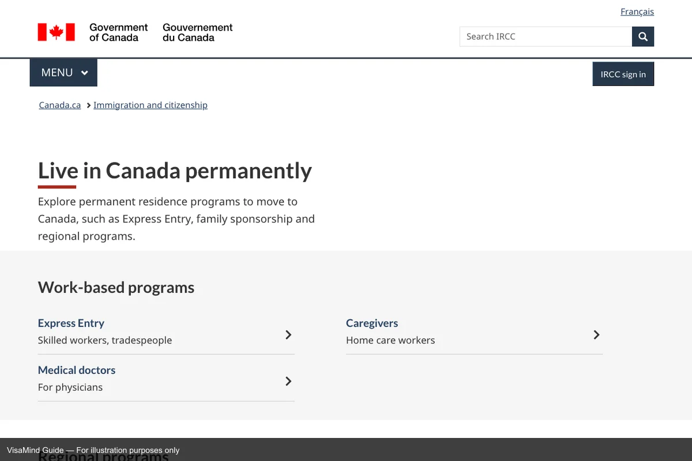Click the Canadian flag logo
This screenshot has width=692, height=461.
(x=57, y=32)
